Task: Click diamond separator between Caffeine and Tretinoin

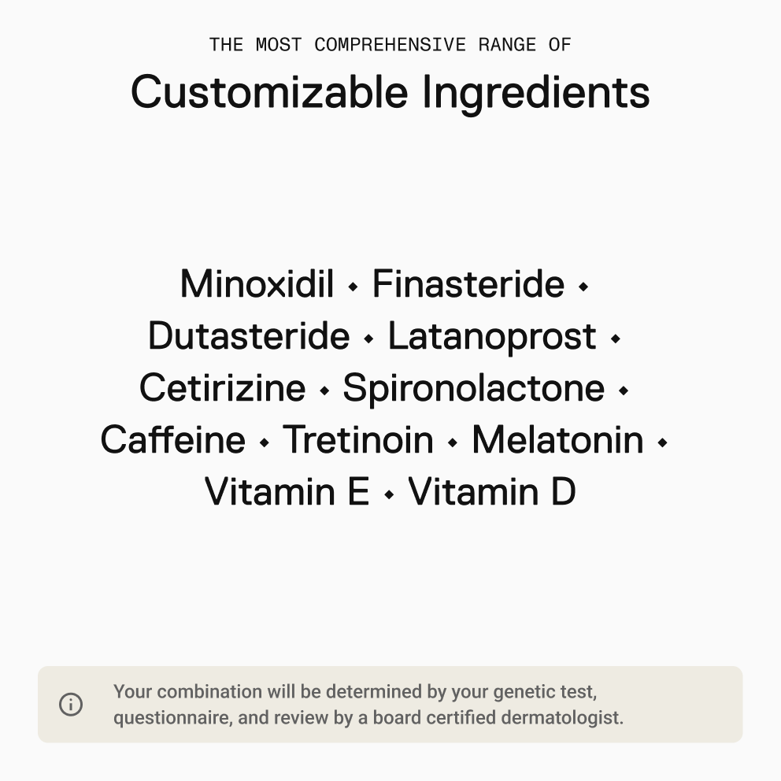Action: pos(265,442)
